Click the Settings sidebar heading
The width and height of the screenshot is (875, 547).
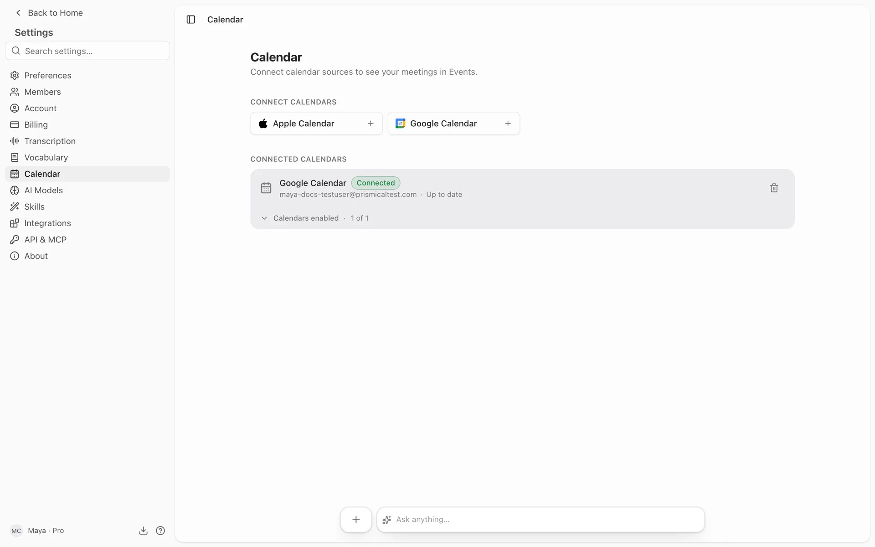(34, 32)
